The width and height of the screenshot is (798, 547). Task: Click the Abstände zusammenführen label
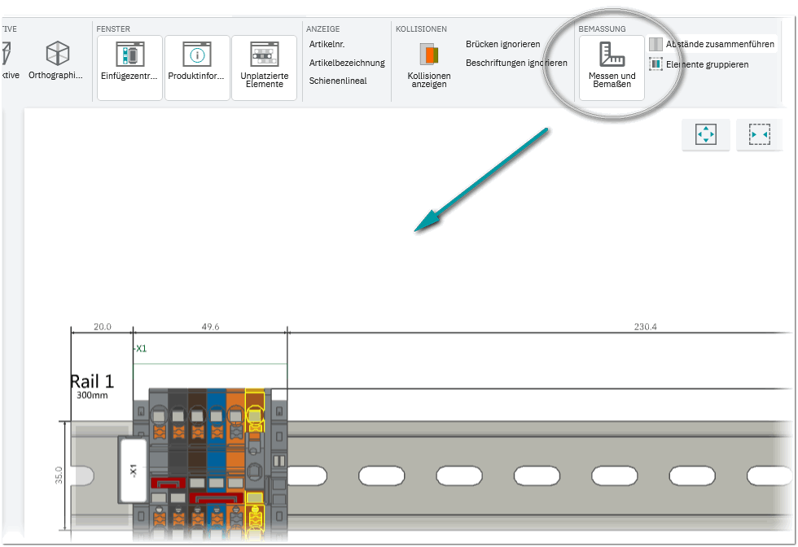pos(720,44)
